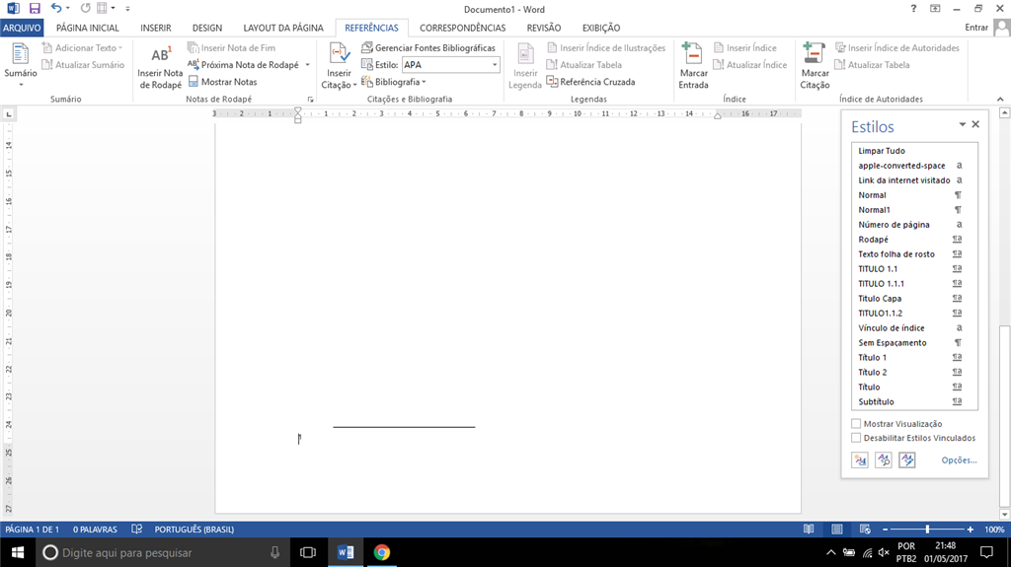Switch to the Layout de Leitura view icon
The image size is (1011, 567).
(809, 529)
